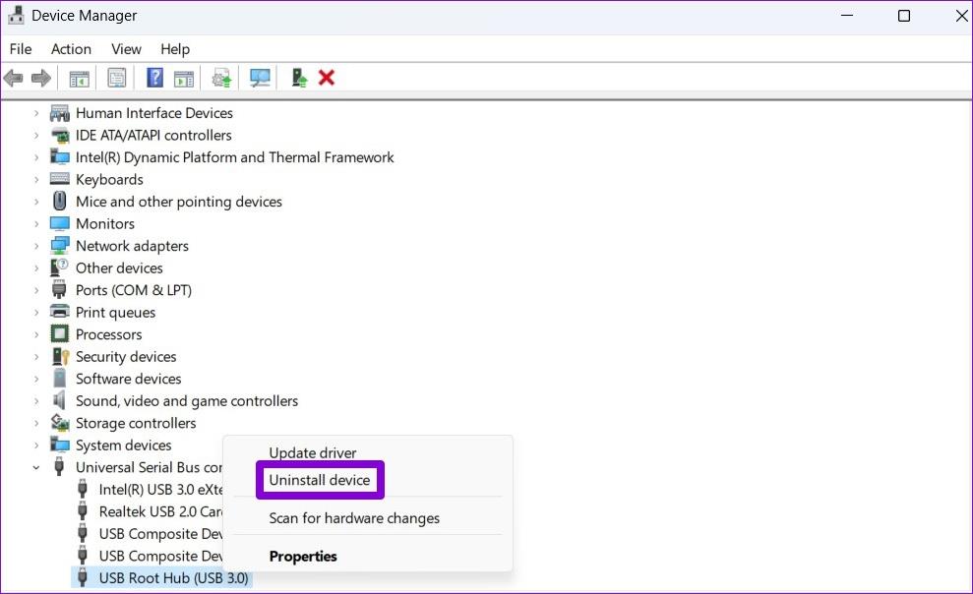This screenshot has width=973, height=594.
Task: Click the Show/Hide Console Tree toolbar icon
Action: (79, 78)
